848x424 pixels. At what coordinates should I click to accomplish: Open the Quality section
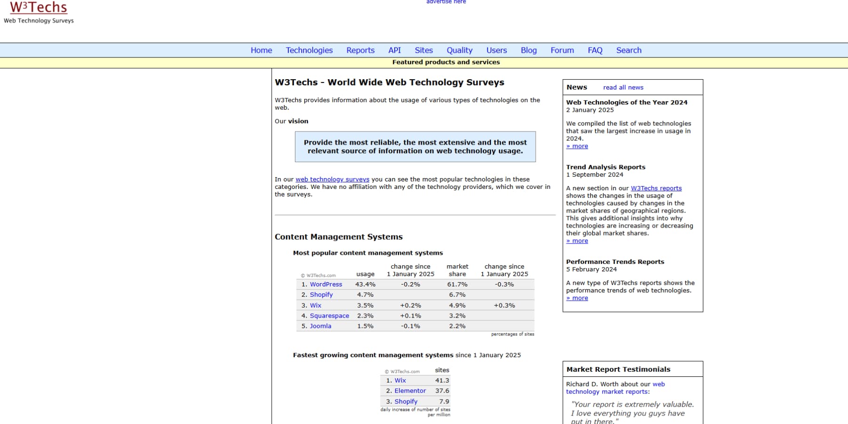click(459, 50)
